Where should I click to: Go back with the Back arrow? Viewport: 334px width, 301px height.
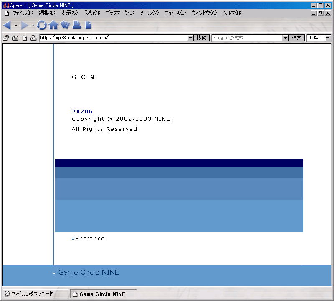(x=8, y=26)
